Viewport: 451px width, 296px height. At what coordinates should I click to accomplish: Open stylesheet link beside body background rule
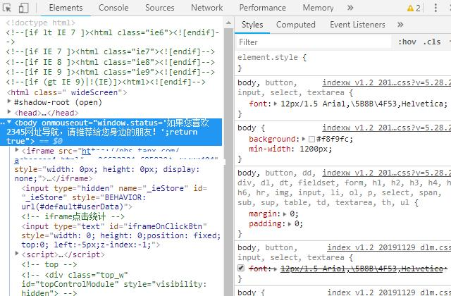[387, 128]
